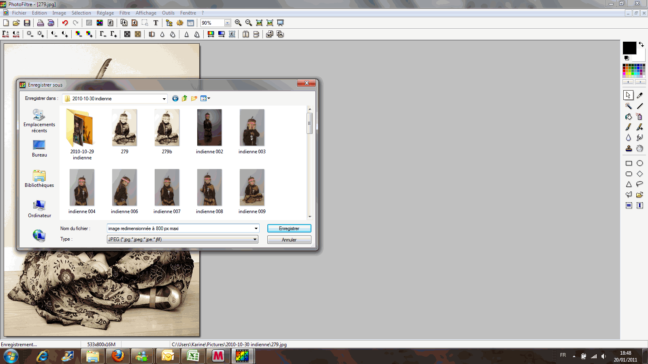
Task: Click the Save floppy disk icon
Action: 27,23
